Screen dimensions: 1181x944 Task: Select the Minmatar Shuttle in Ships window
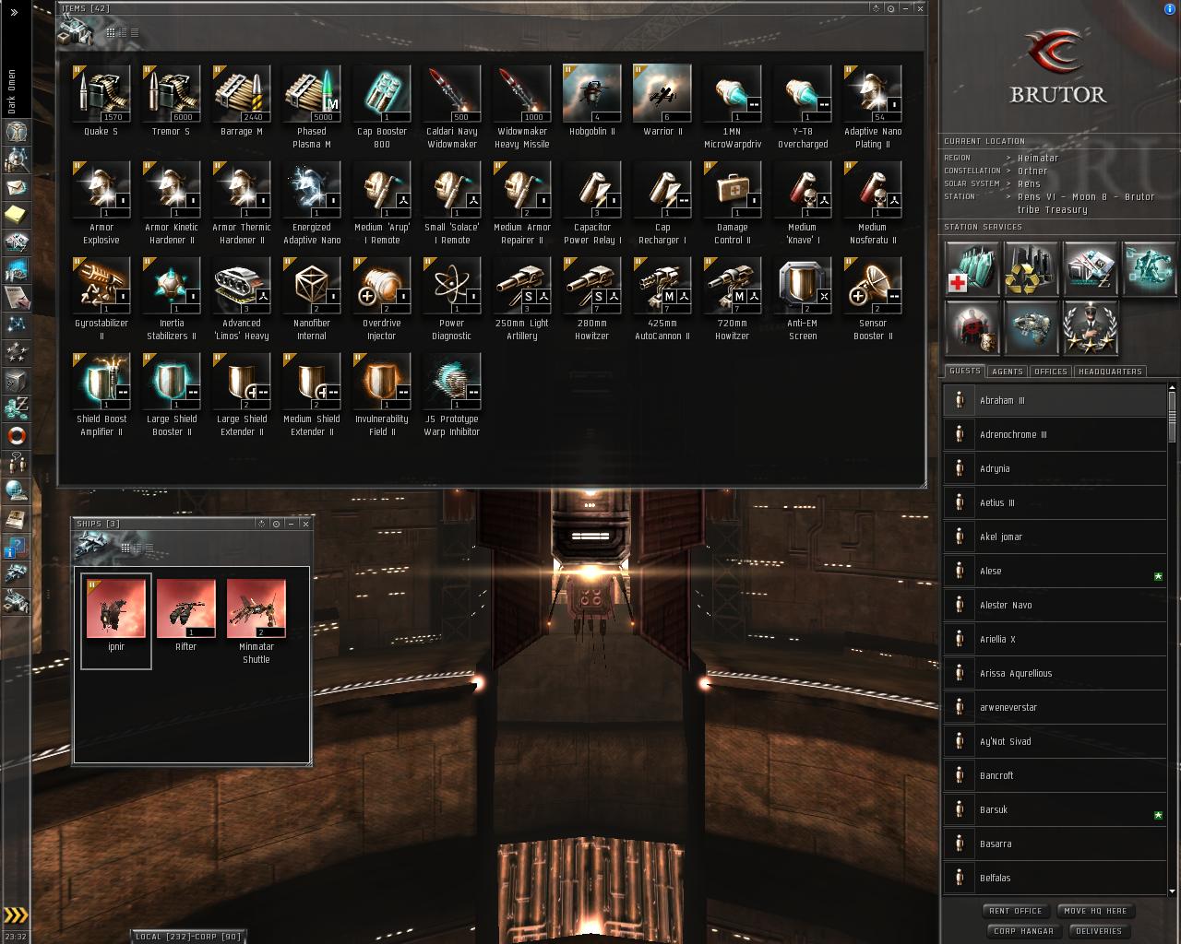click(256, 622)
